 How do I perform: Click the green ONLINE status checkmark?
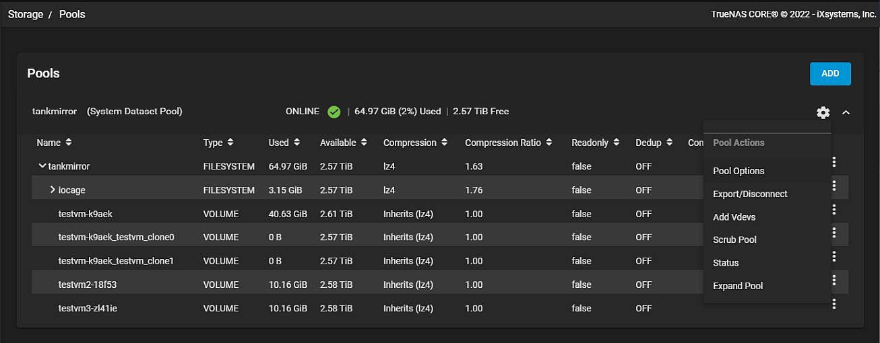point(334,112)
